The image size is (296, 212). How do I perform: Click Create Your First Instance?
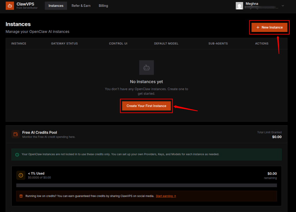pyautogui.click(x=146, y=106)
